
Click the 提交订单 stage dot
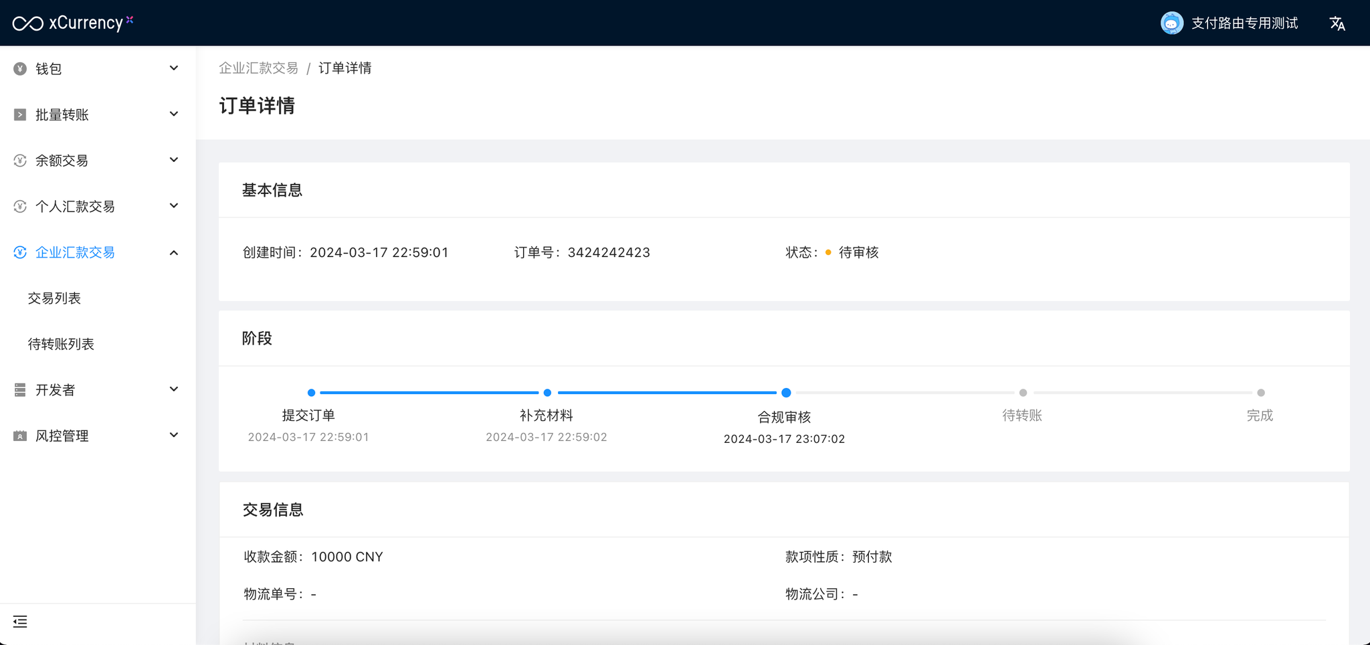click(x=311, y=393)
